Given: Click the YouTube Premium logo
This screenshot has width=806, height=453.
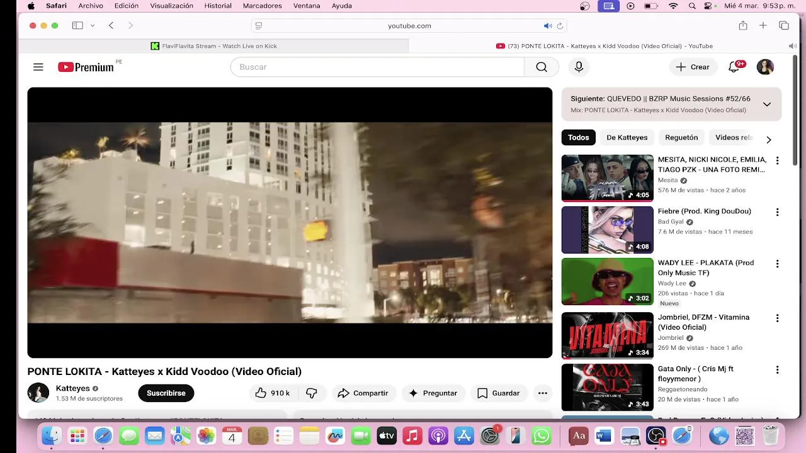Looking at the screenshot, I should 86,67.
